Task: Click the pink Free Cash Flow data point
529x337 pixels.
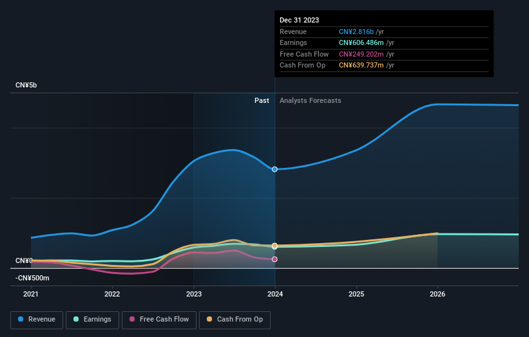Action: [x=274, y=259]
